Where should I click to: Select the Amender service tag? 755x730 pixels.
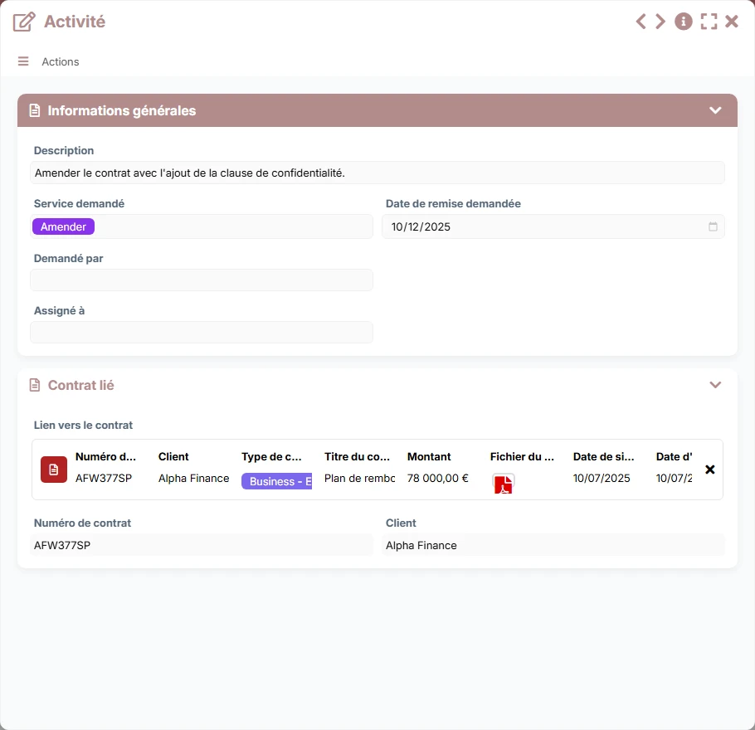coord(63,226)
